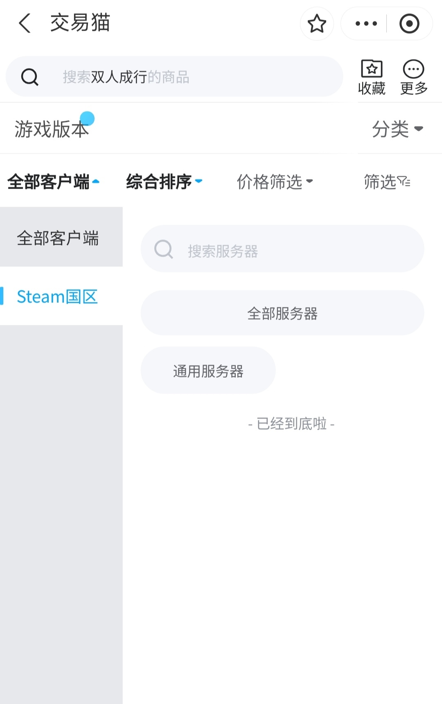Select Steam国区 in the left sidebar
Viewport: 442px width, 704px height.
tap(57, 296)
